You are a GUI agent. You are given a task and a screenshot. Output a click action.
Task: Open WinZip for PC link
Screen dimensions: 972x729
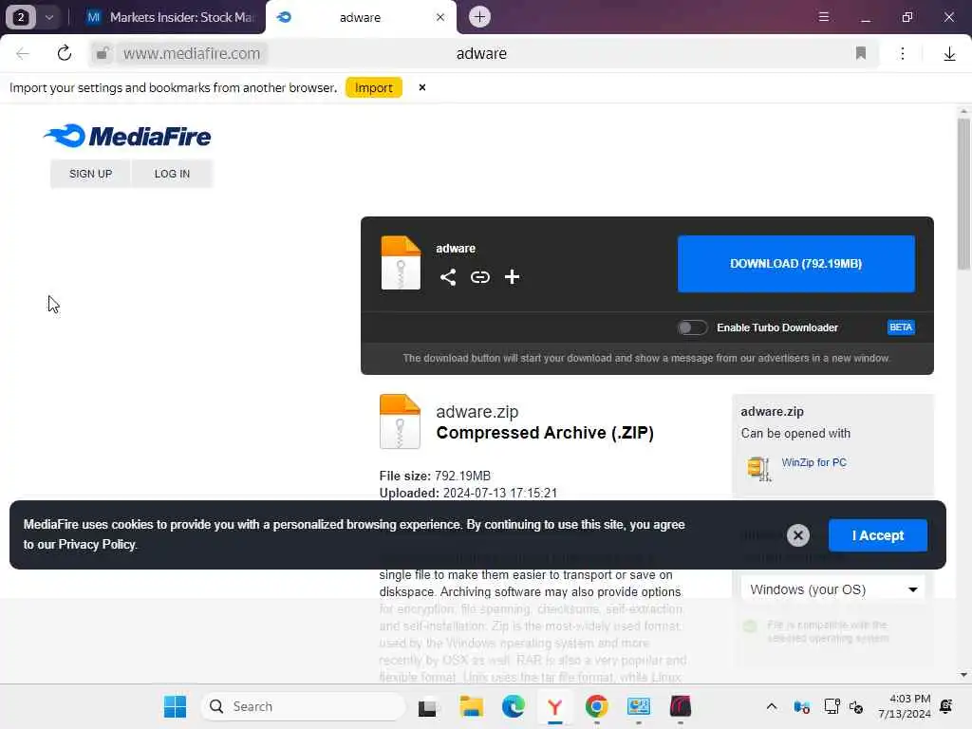pos(813,462)
